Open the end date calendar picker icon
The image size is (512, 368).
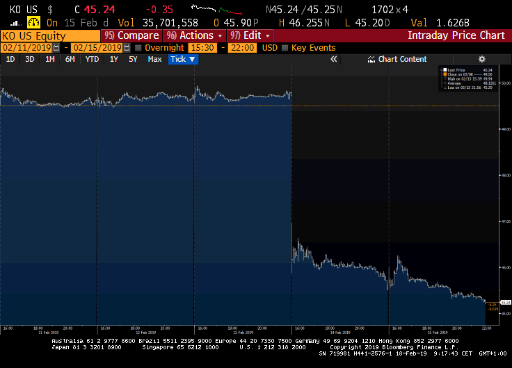[127, 48]
